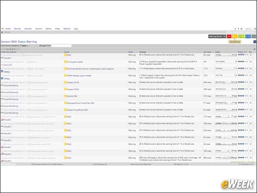
Task: Click the blue paused-sensors status button
Action: pos(248,36)
